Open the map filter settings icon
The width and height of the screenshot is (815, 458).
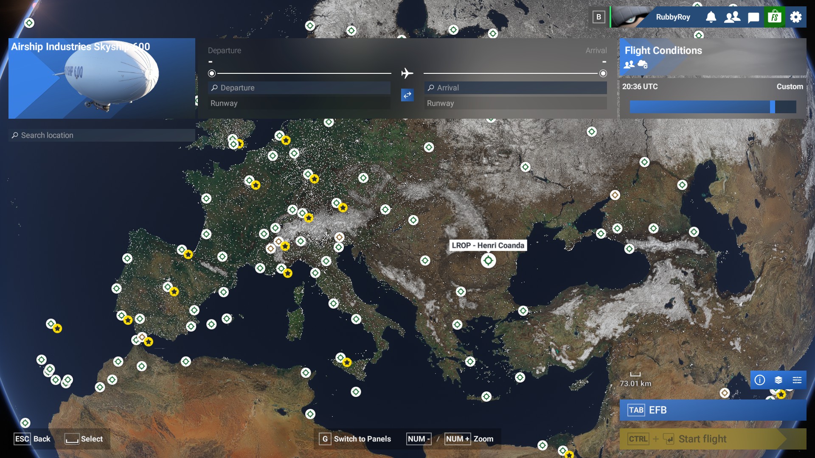point(797,380)
